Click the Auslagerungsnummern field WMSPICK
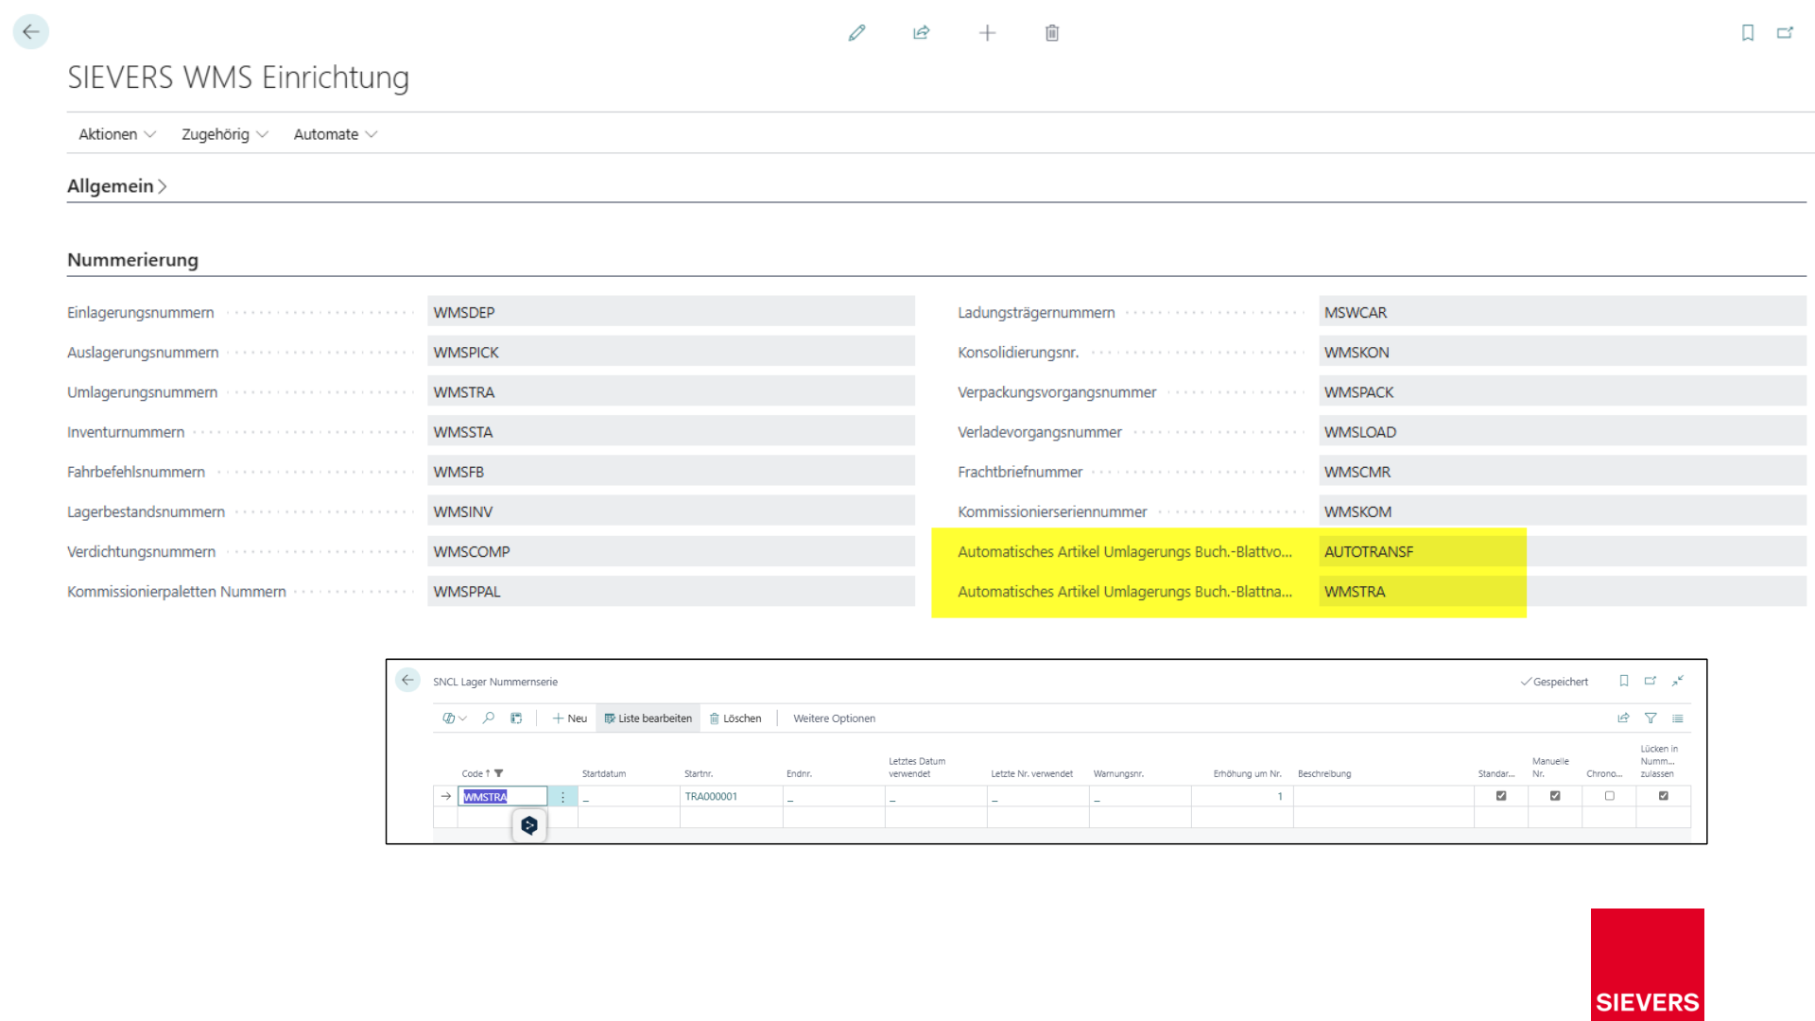Image resolution: width=1815 pixels, height=1021 pixels. [670, 352]
